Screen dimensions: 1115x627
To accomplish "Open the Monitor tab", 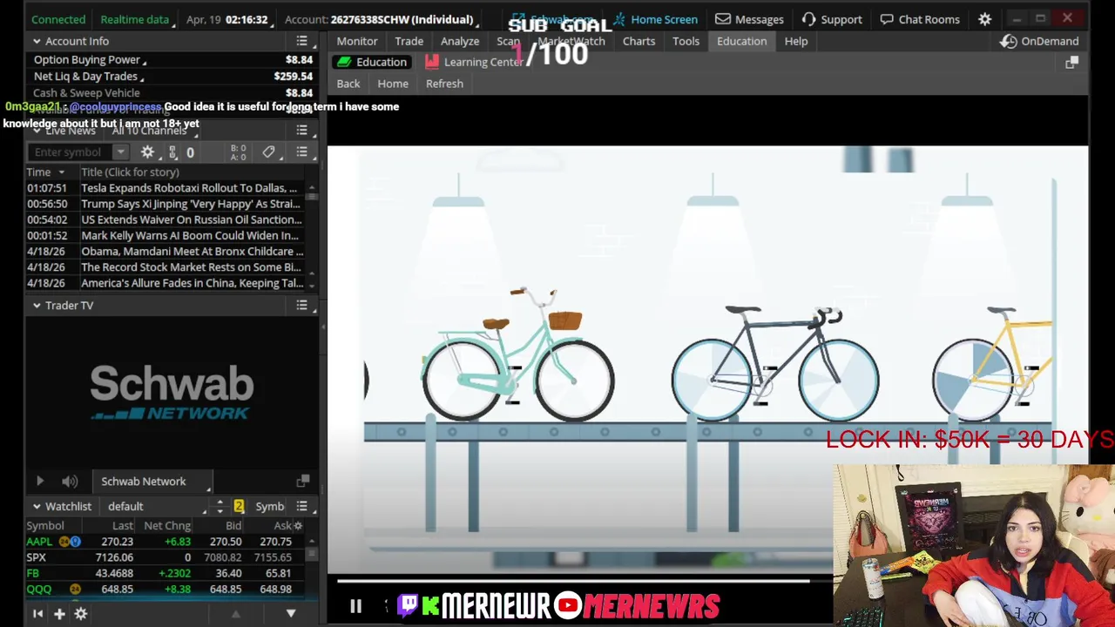I will coord(357,41).
